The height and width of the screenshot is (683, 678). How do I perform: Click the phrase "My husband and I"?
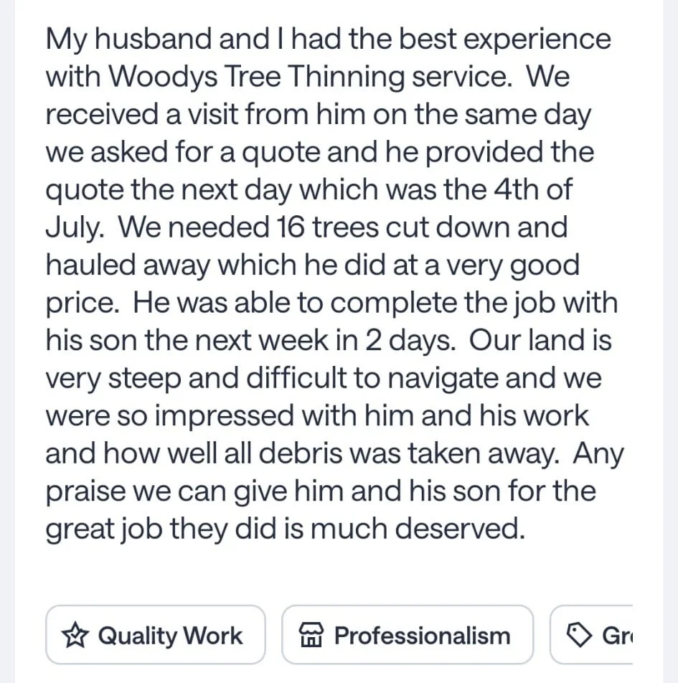click(x=165, y=39)
